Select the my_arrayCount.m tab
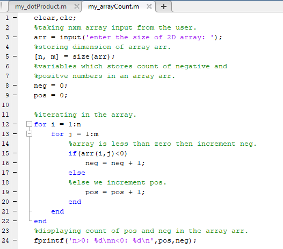This screenshot has height=249, width=283. click(113, 6)
